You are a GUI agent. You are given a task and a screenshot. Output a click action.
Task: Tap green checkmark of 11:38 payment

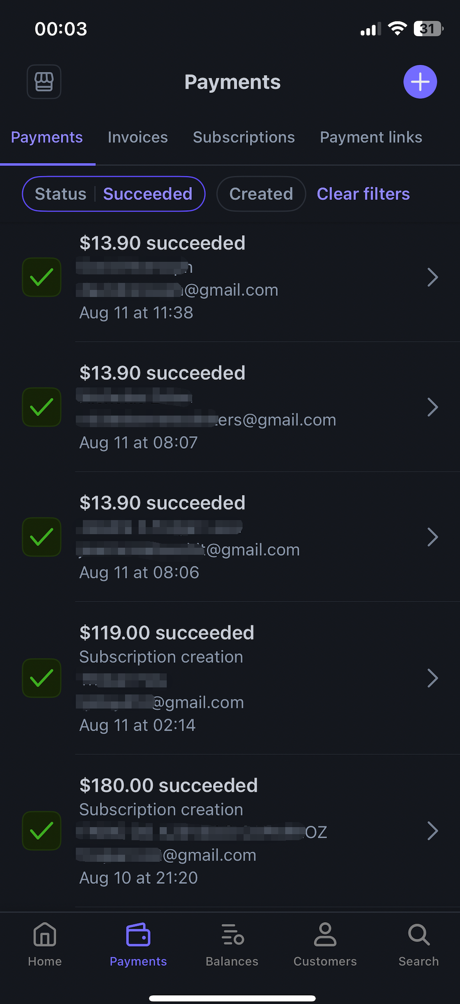click(42, 277)
